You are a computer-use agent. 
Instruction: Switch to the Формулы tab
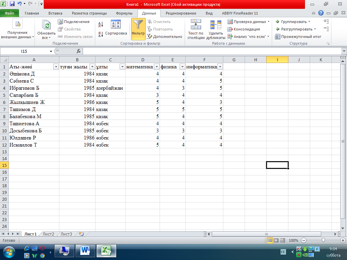(x=124, y=13)
